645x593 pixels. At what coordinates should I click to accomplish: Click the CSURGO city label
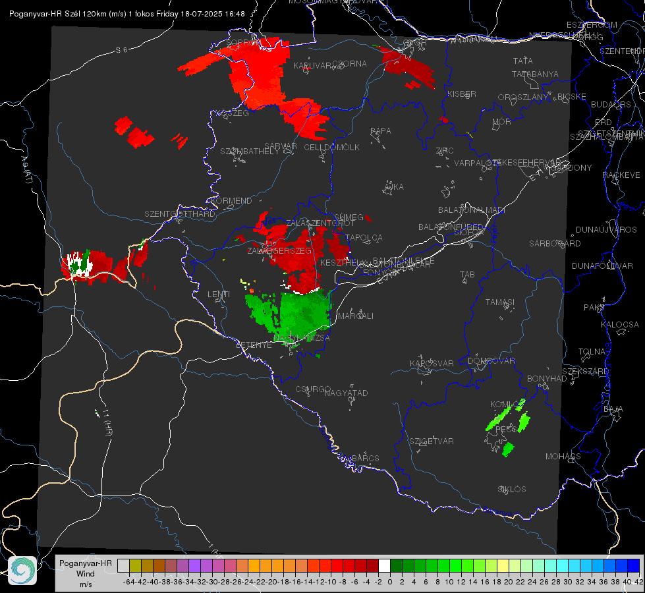[x=313, y=389]
